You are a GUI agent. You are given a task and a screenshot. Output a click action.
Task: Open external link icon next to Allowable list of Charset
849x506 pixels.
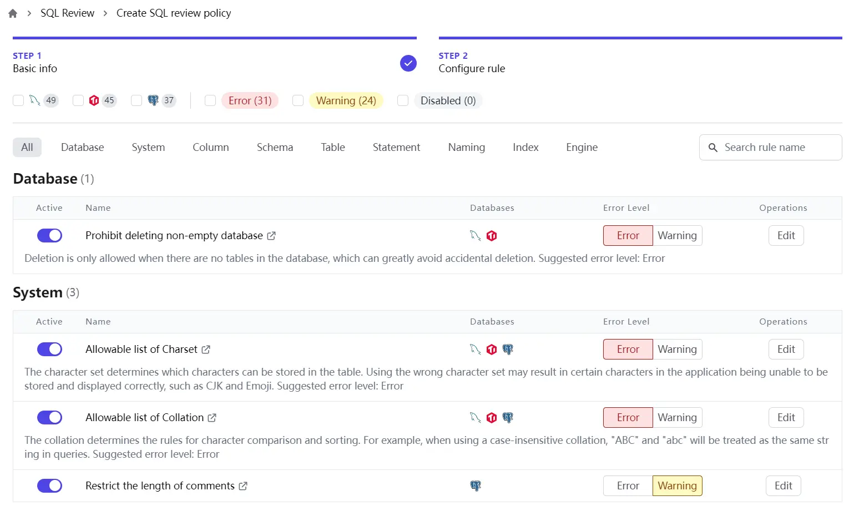[x=206, y=350]
